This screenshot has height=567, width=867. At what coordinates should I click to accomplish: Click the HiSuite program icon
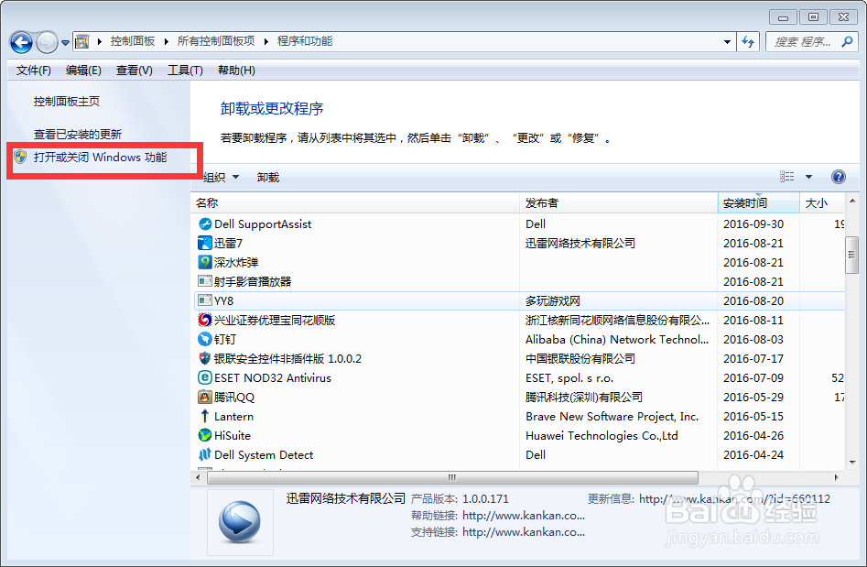point(205,435)
